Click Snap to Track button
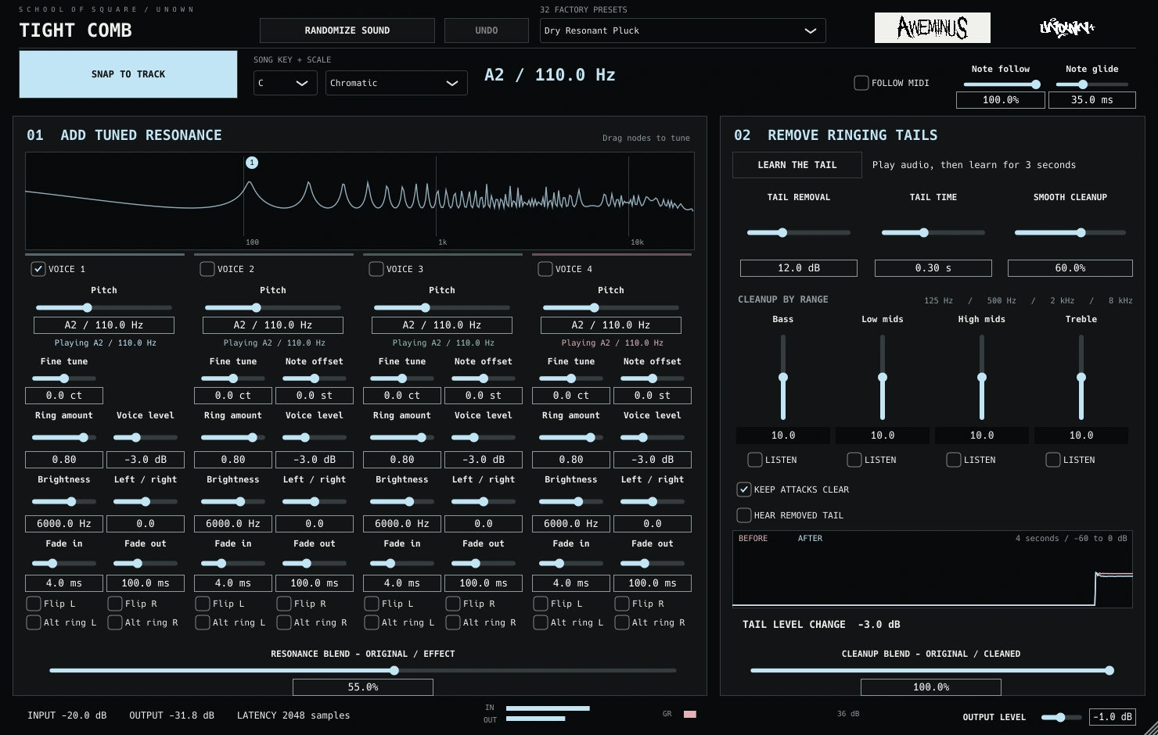 [x=128, y=74]
